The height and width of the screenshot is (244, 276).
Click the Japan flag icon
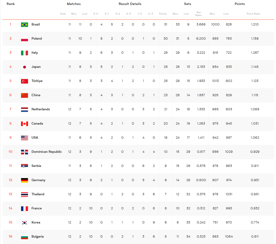tap(24, 67)
